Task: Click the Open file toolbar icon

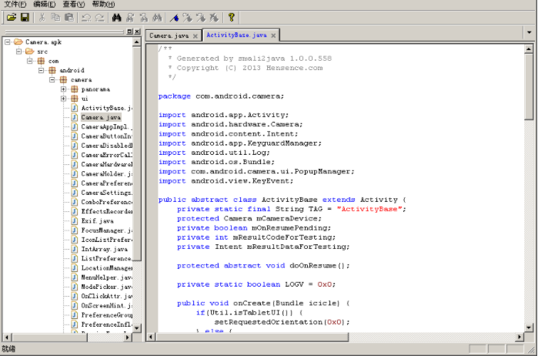Action: pyautogui.click(x=12, y=17)
